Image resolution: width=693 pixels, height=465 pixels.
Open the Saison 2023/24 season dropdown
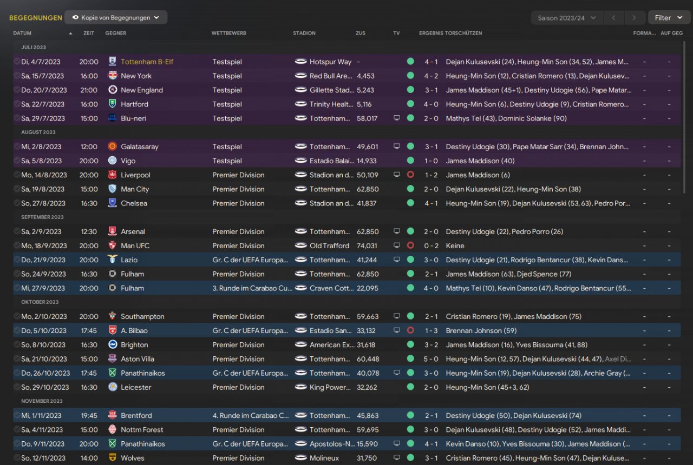click(x=566, y=18)
